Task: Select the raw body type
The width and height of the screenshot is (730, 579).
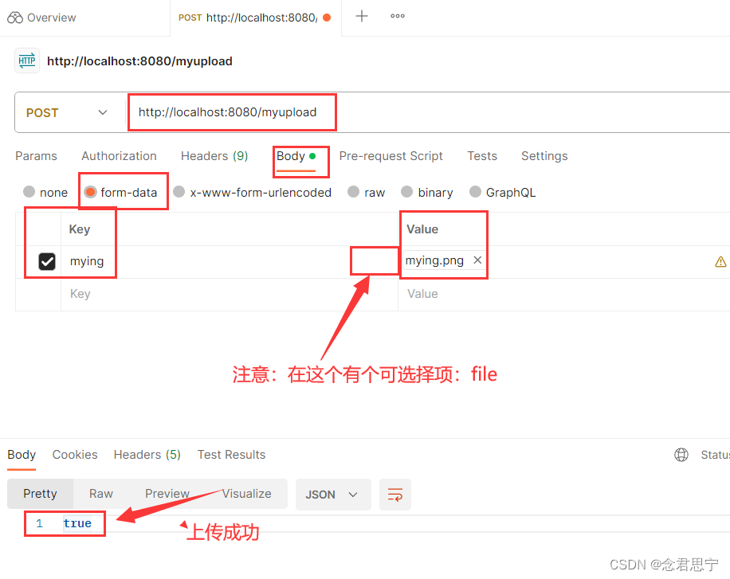Action: tap(353, 192)
